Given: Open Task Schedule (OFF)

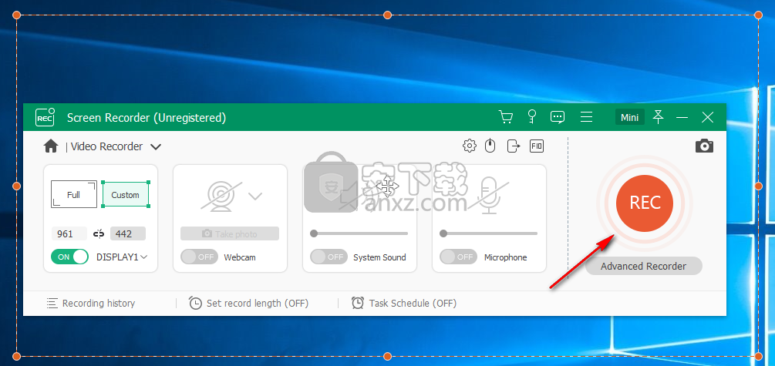Looking at the screenshot, I should (x=404, y=304).
